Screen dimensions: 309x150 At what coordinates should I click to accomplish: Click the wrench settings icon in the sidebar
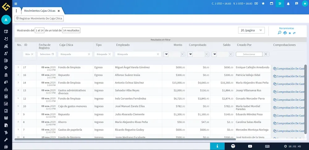click(x=6, y=140)
